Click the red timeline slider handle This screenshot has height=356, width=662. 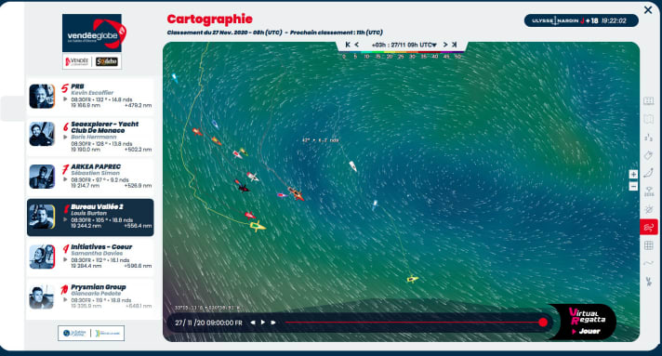point(543,323)
